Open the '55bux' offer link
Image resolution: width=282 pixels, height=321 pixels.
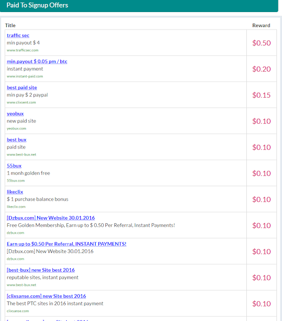14,166
